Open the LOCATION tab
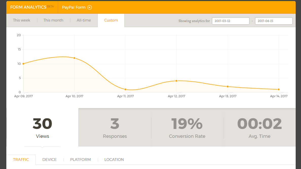The width and height of the screenshot is (301, 169). [114, 160]
